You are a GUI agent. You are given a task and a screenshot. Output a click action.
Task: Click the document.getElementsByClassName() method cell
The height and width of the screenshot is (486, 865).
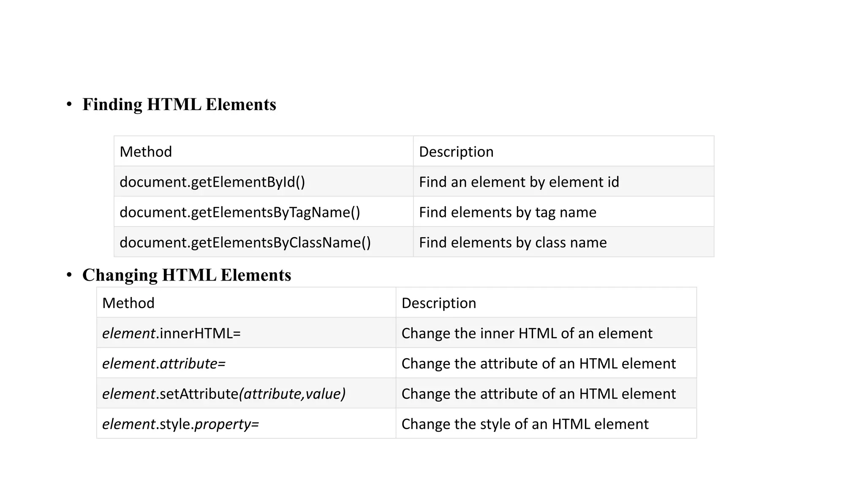tap(245, 243)
